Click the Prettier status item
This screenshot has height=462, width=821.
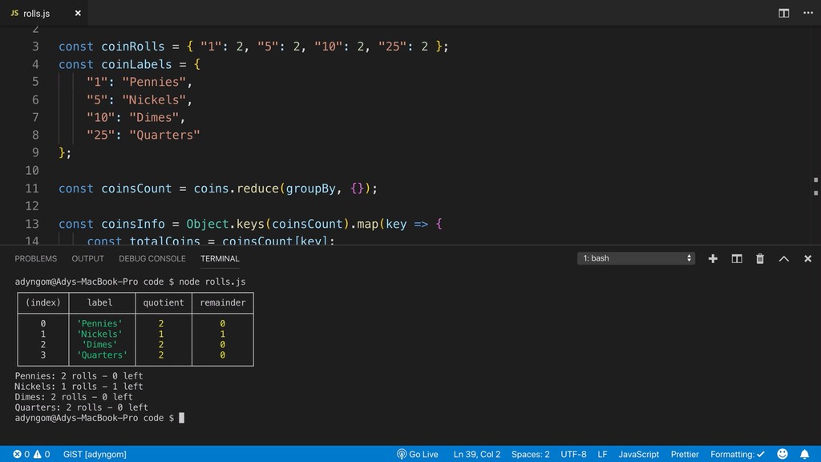point(685,454)
